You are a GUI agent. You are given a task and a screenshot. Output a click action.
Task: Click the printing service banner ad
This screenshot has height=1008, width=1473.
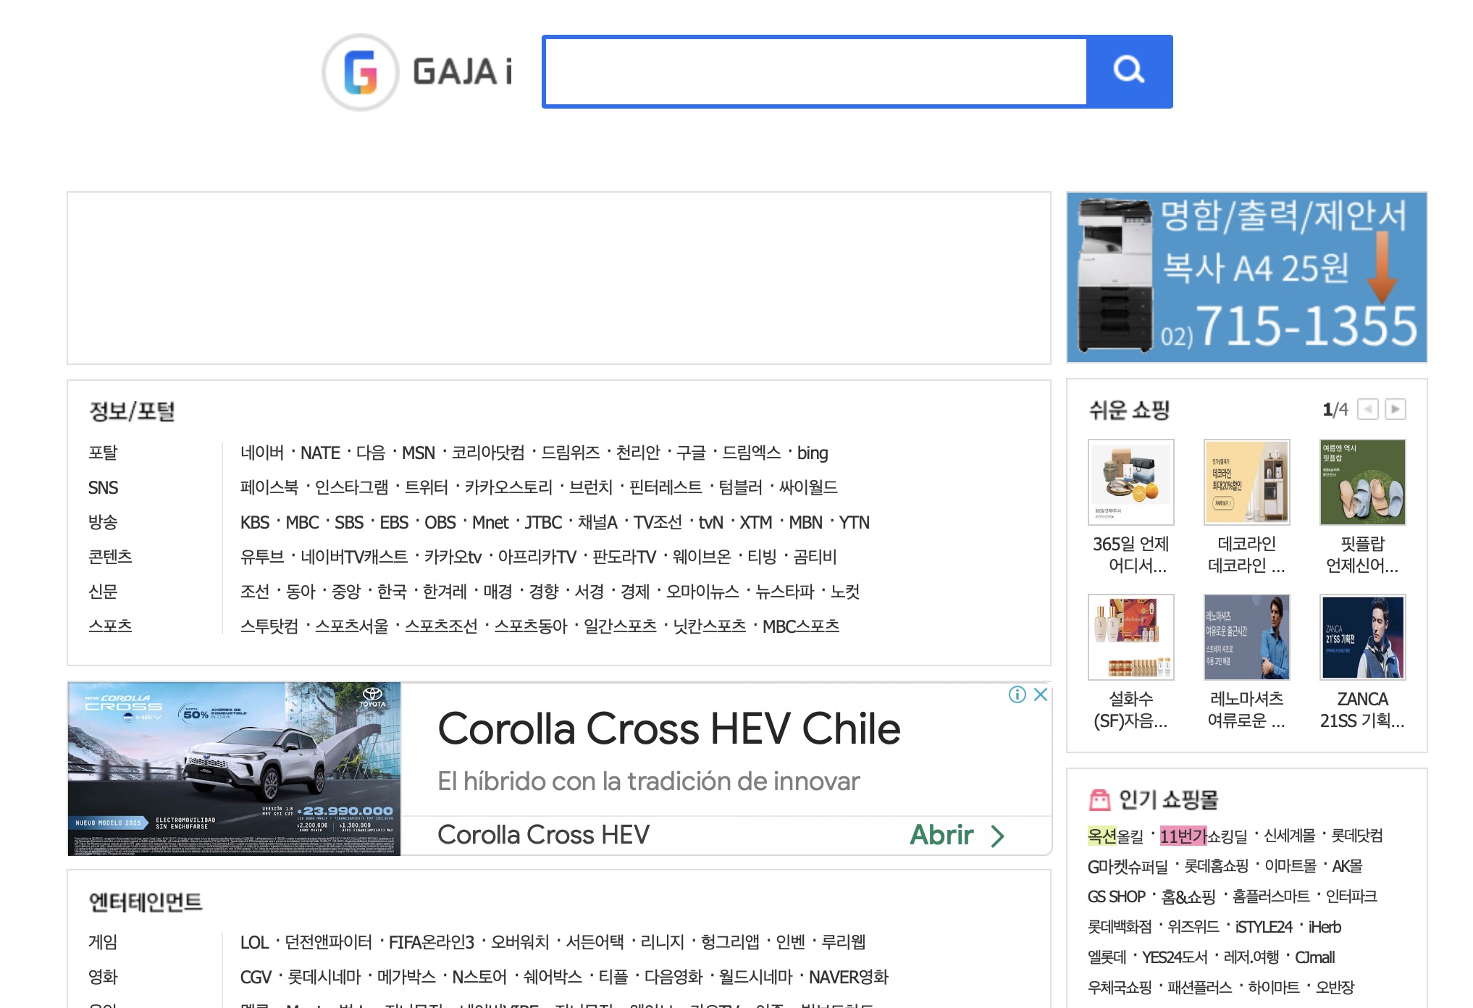click(1246, 277)
